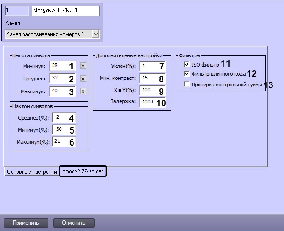
Task: Click the X button next to Среднее height
Action: tap(83, 79)
